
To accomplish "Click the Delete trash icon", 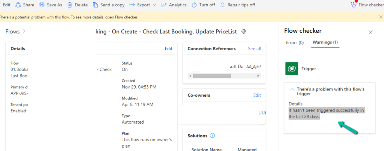I will click(70, 5).
